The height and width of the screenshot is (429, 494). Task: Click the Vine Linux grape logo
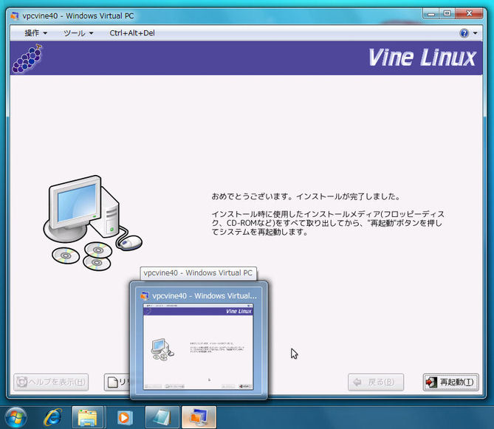[x=27, y=58]
